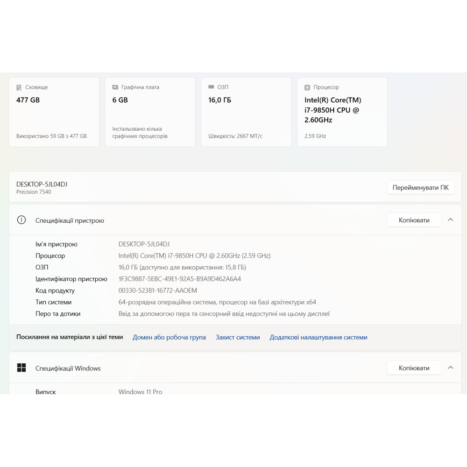
Task: Click the Windows logo beside Специфікації Windows
Action: 21,368
